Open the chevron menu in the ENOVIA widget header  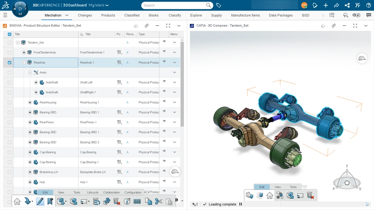[179, 26]
